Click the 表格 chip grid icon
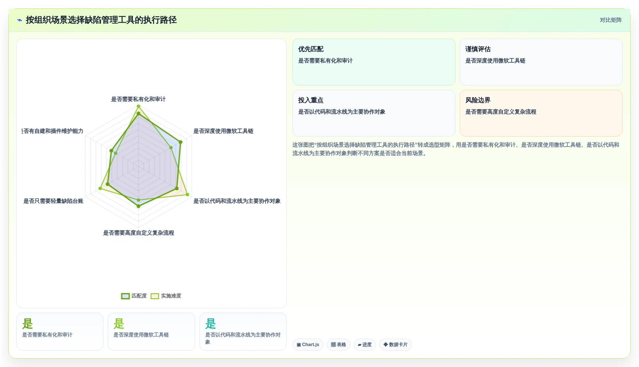Image resolution: width=639 pixels, height=367 pixels. click(x=333, y=344)
